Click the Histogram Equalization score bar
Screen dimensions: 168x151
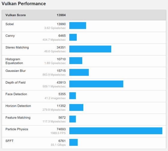76,61
